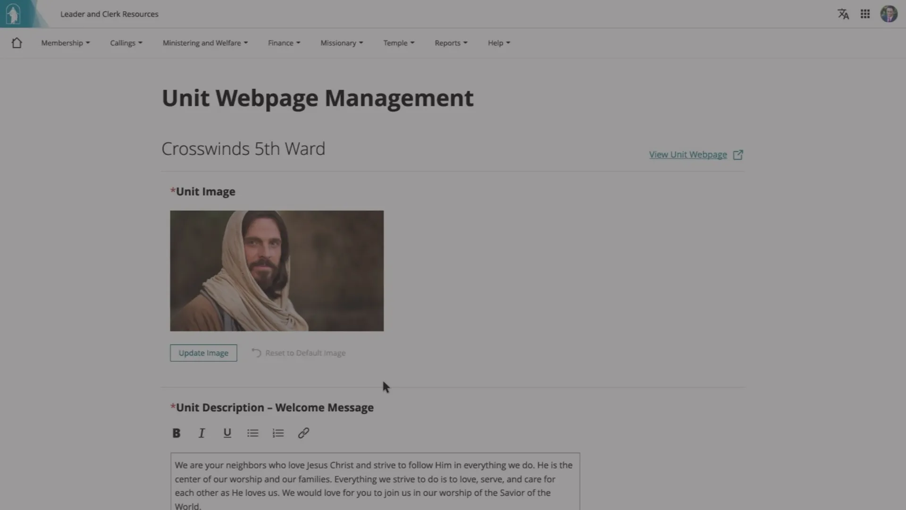Image resolution: width=906 pixels, height=510 pixels.
Task: Open the language translation icon
Action: [x=843, y=14]
